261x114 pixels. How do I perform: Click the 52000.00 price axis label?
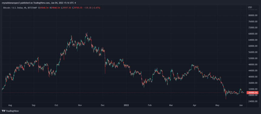click(253, 59)
